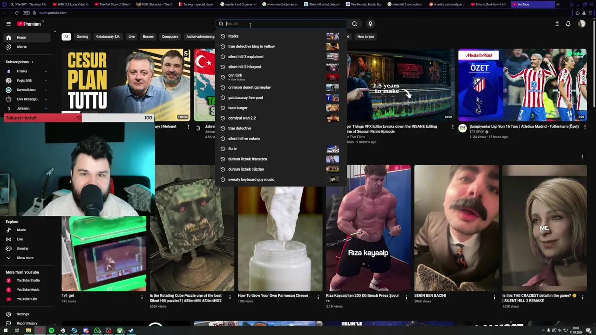Screen dimensions: 596x335
Task: Open options menu for '1v1 gel' short
Action: (x=142, y=297)
